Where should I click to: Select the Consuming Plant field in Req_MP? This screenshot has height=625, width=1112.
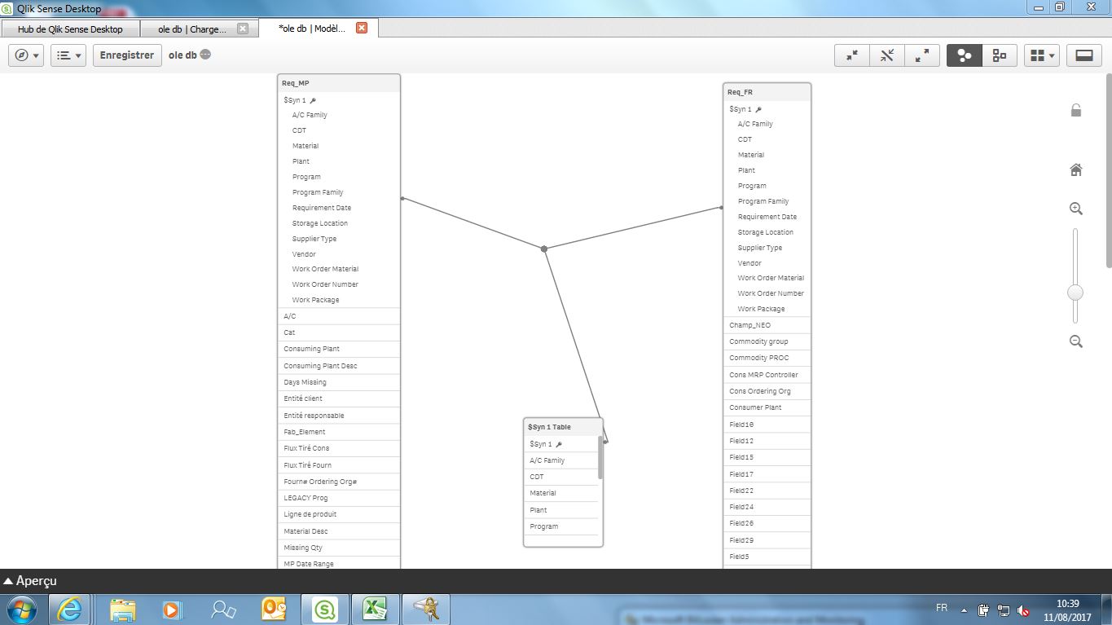[x=339, y=349]
